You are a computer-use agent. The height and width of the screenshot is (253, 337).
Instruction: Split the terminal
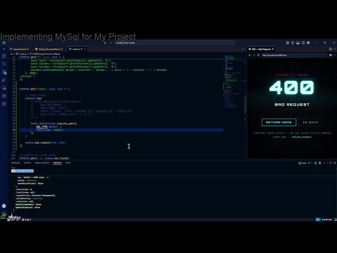click(x=315, y=163)
